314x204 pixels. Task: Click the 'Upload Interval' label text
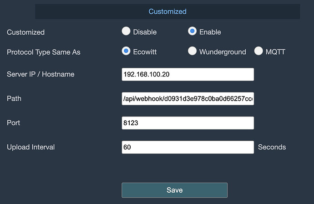click(x=30, y=147)
